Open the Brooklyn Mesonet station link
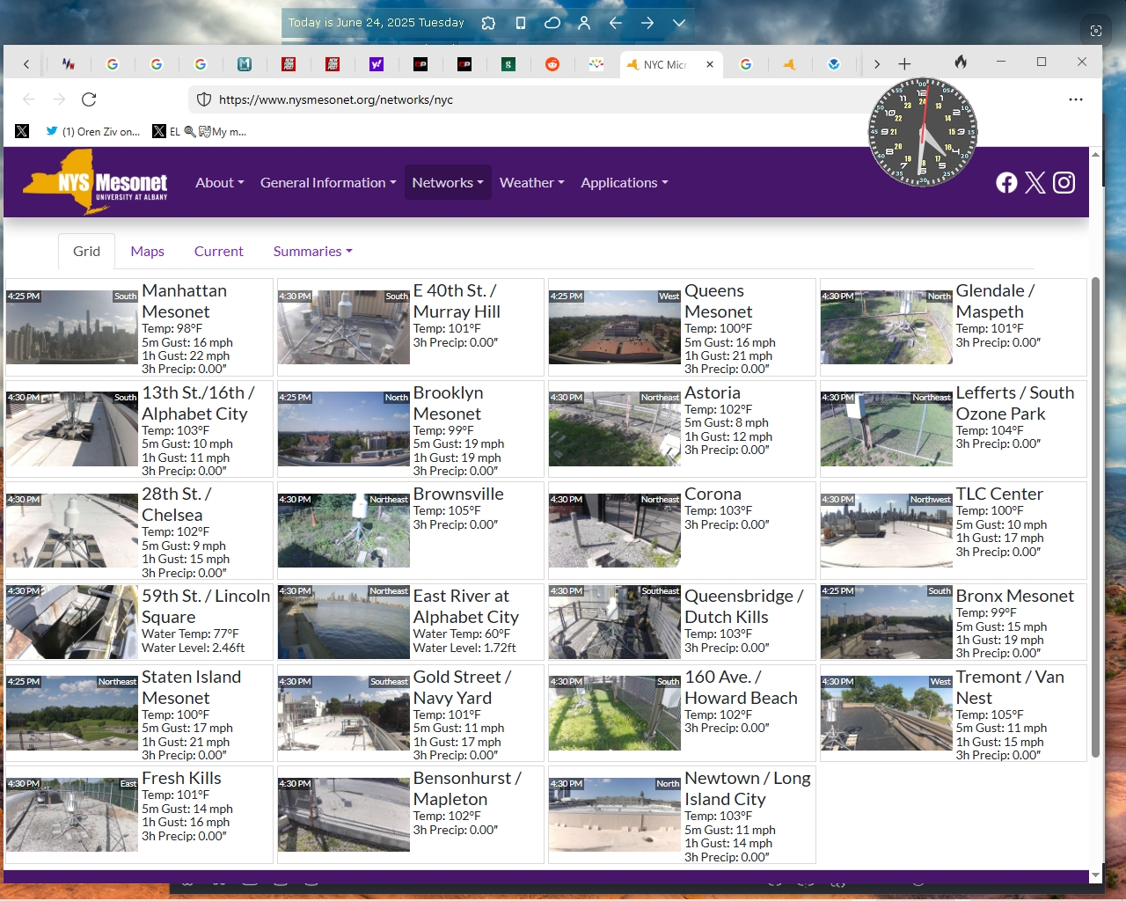 (448, 403)
